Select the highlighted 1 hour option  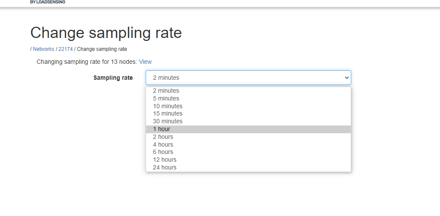click(x=248, y=129)
